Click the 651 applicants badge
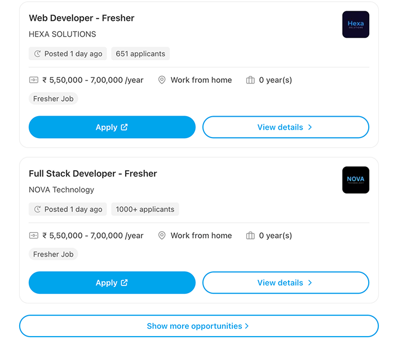 tap(140, 54)
